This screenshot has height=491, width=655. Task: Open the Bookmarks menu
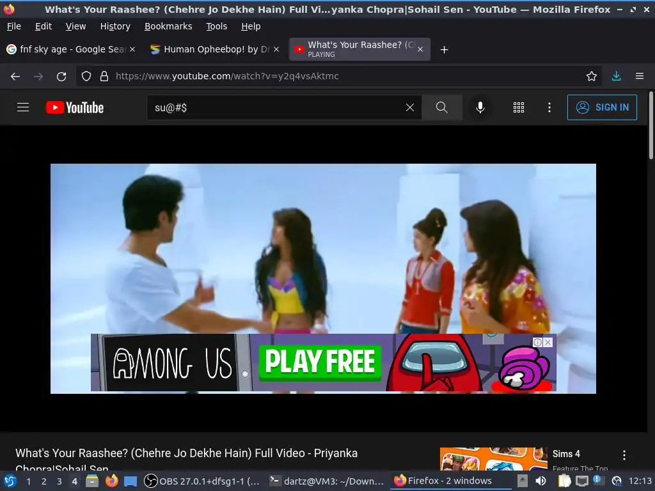point(168,26)
